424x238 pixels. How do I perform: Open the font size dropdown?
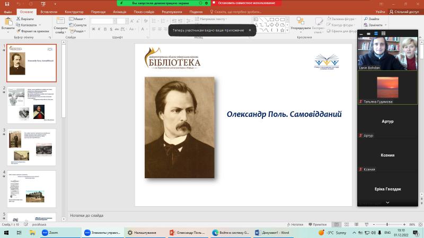coord(127,21)
